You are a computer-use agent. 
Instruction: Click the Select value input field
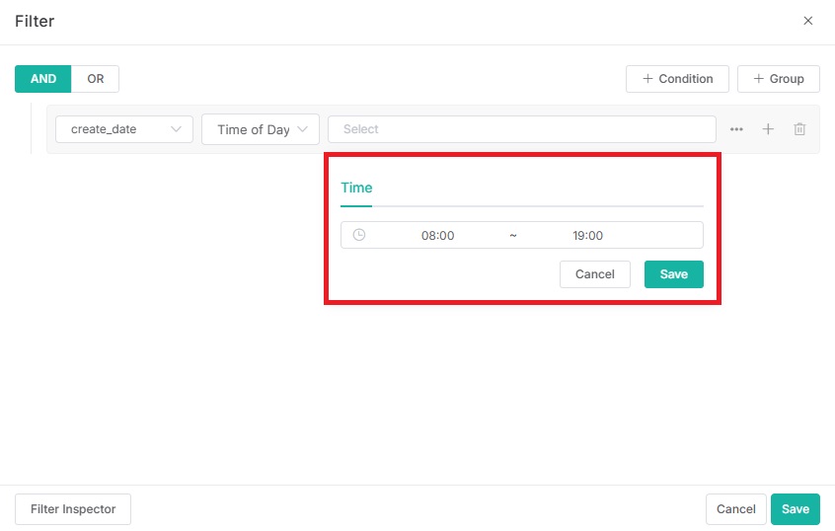(x=521, y=129)
